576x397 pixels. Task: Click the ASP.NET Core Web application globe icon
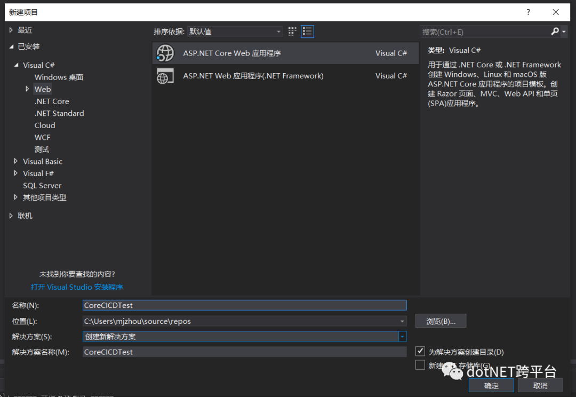point(165,53)
